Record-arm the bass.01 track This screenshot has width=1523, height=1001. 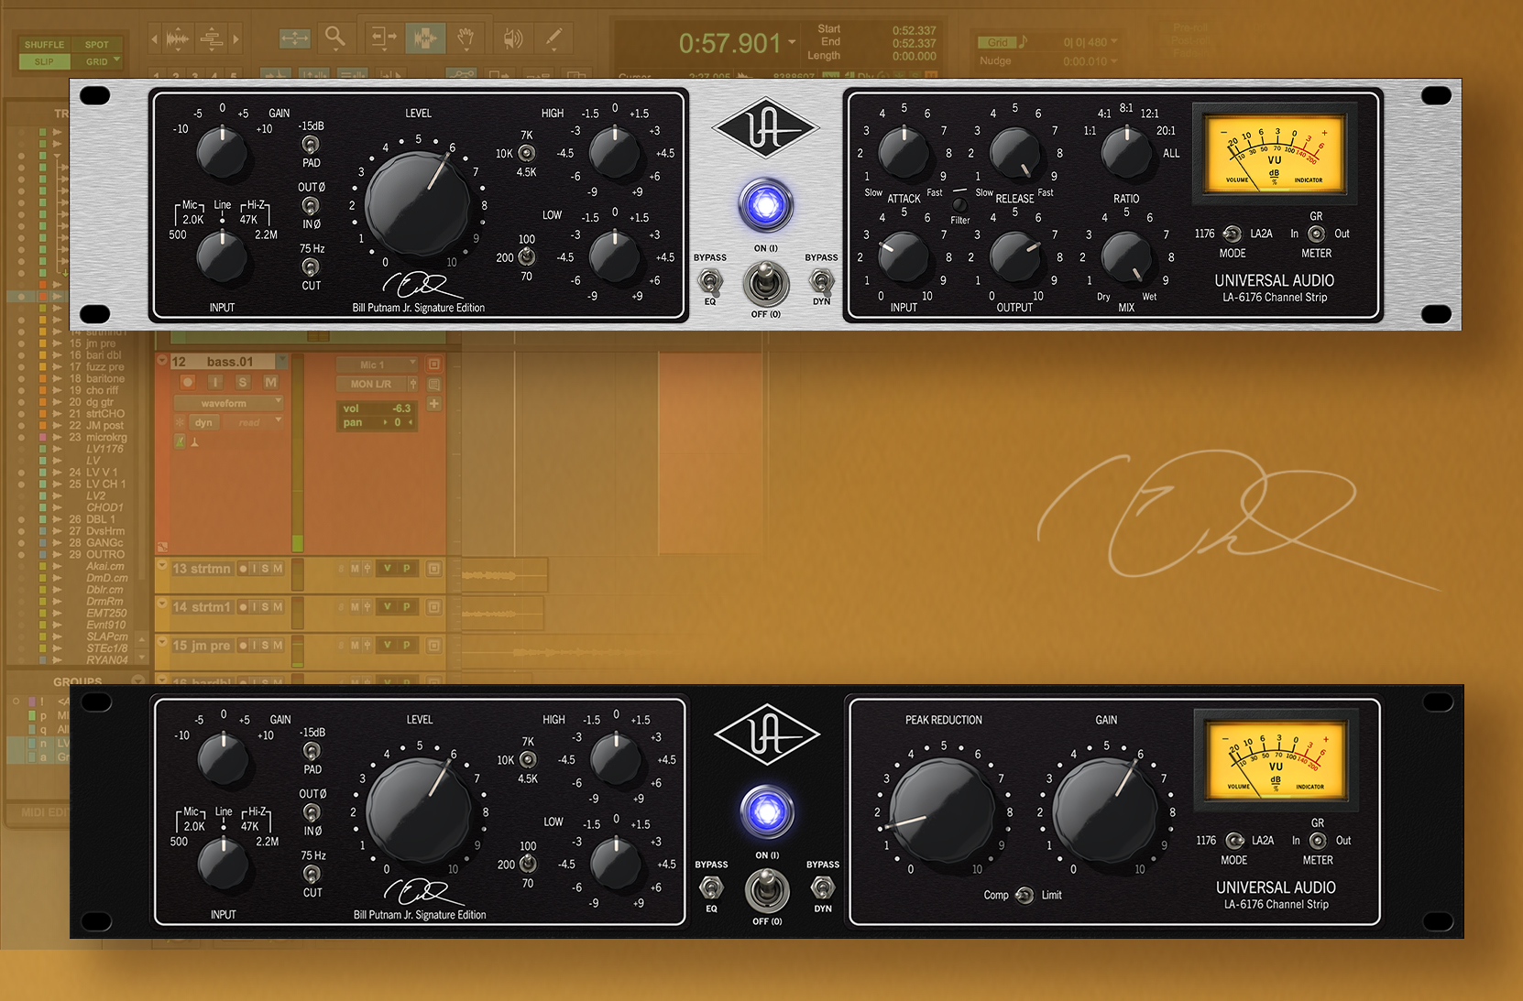tap(188, 383)
